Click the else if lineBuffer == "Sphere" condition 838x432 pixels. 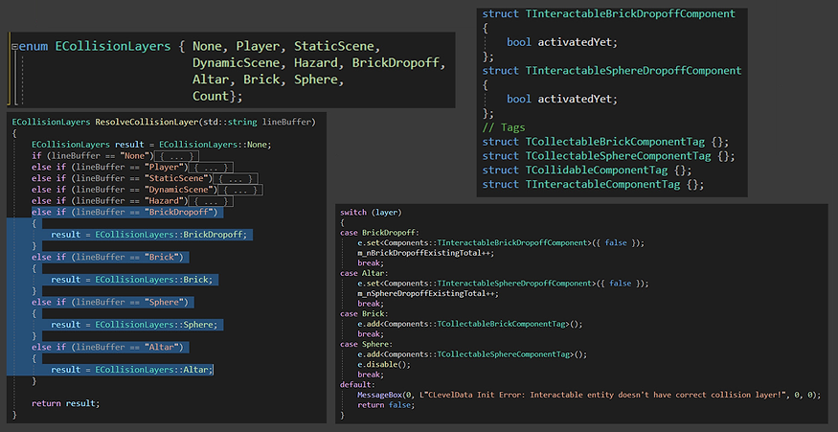[109, 303]
